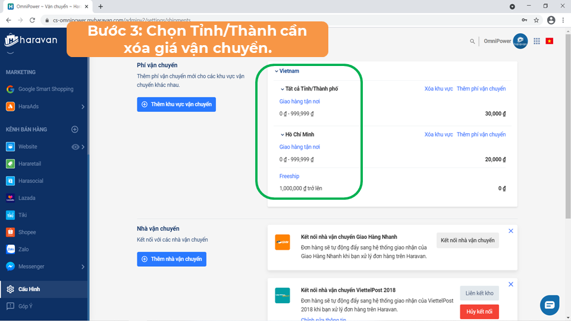Click the ViettelPost logo
Image resolution: width=571 pixels, height=321 pixels.
pyautogui.click(x=282, y=295)
